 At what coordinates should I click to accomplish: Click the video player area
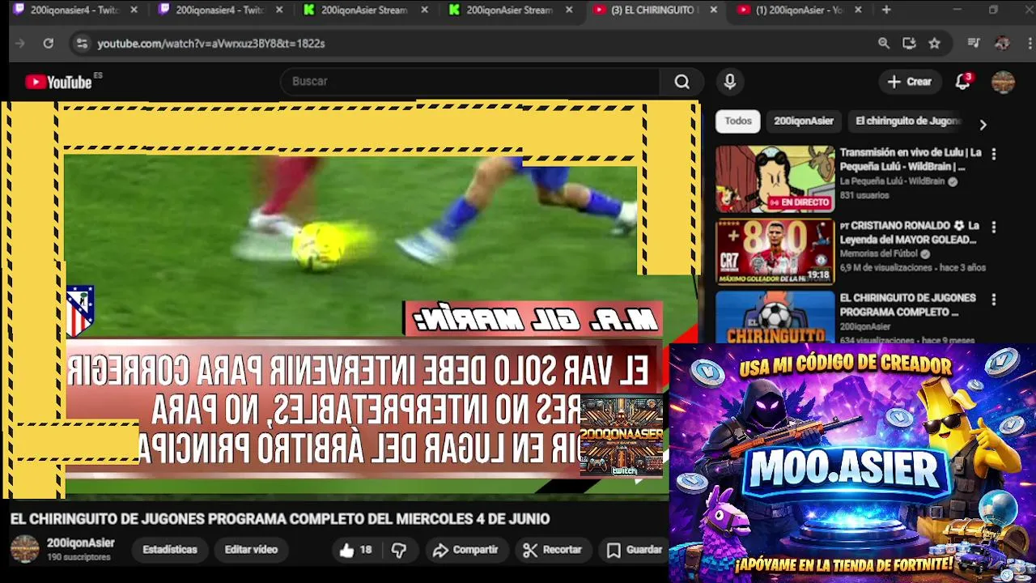pyautogui.click(x=350, y=300)
